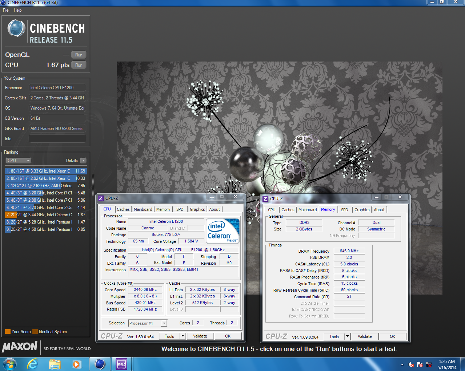This screenshot has width=465, height=371.
Task: Select ranking entry 8C/16T @ 2.92 GHz Xeon
Action: click(x=46, y=178)
